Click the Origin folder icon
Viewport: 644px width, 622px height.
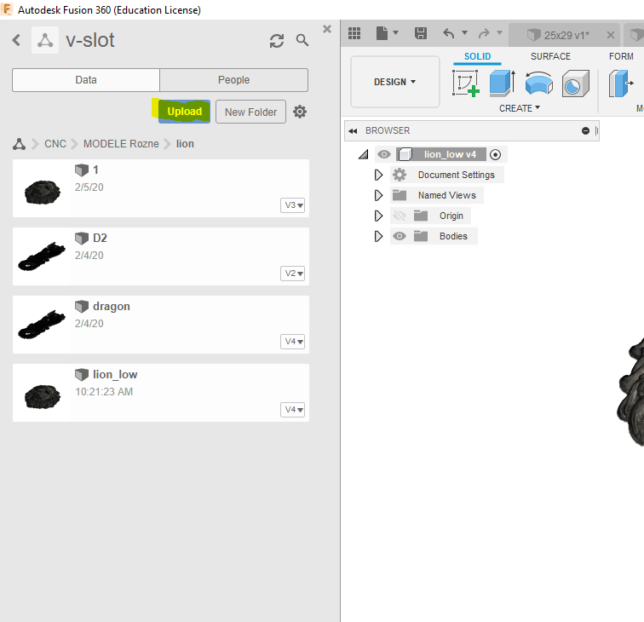pyautogui.click(x=421, y=216)
